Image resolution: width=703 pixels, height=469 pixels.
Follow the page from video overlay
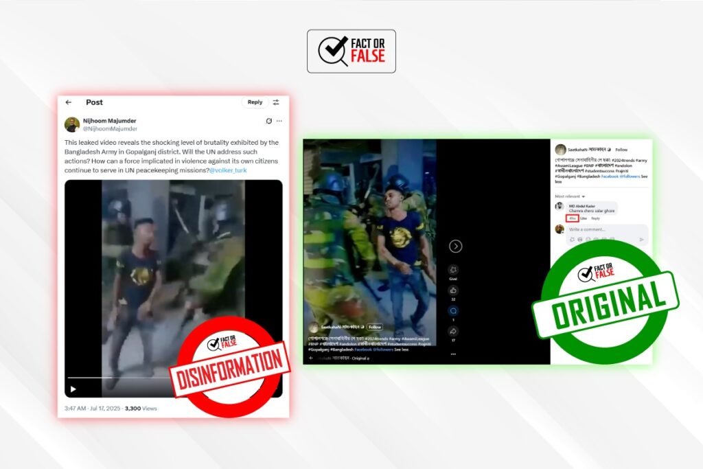click(x=375, y=327)
